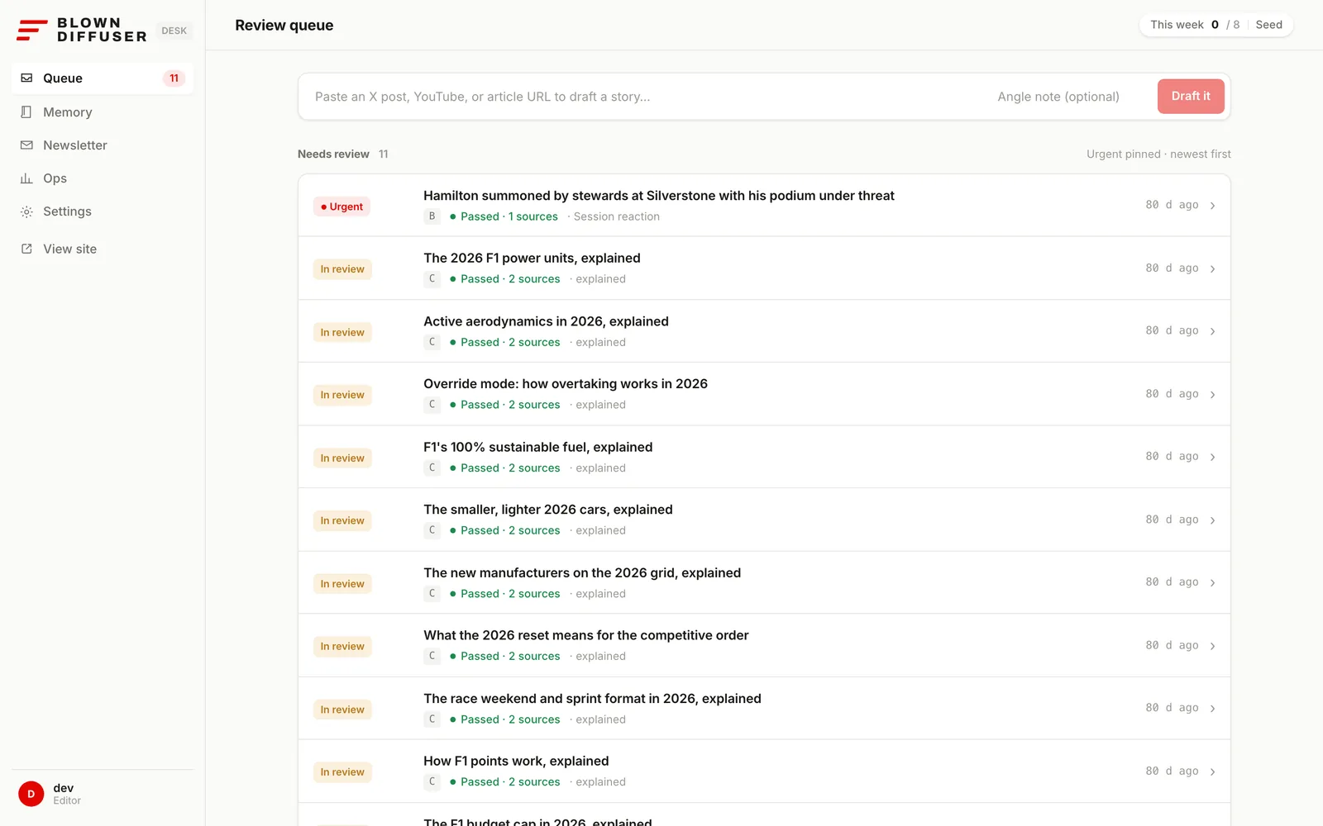This screenshot has height=826, width=1323.
Task: Click the C grade badge on new manufacturers story
Action: pos(432,593)
